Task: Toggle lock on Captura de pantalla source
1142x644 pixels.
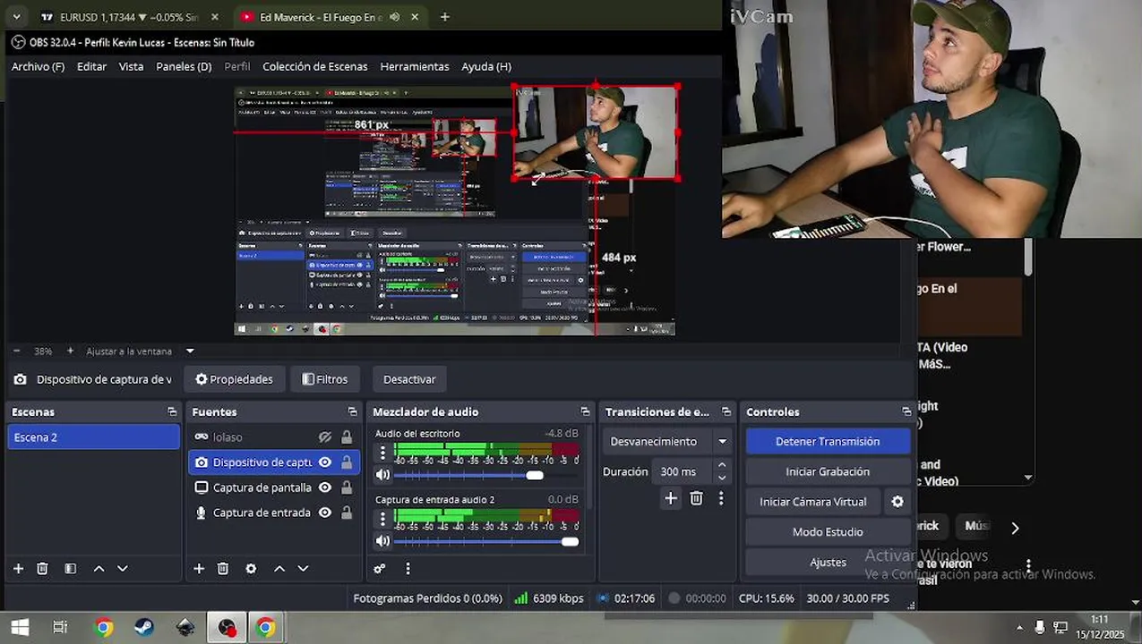Action: pyautogui.click(x=347, y=487)
